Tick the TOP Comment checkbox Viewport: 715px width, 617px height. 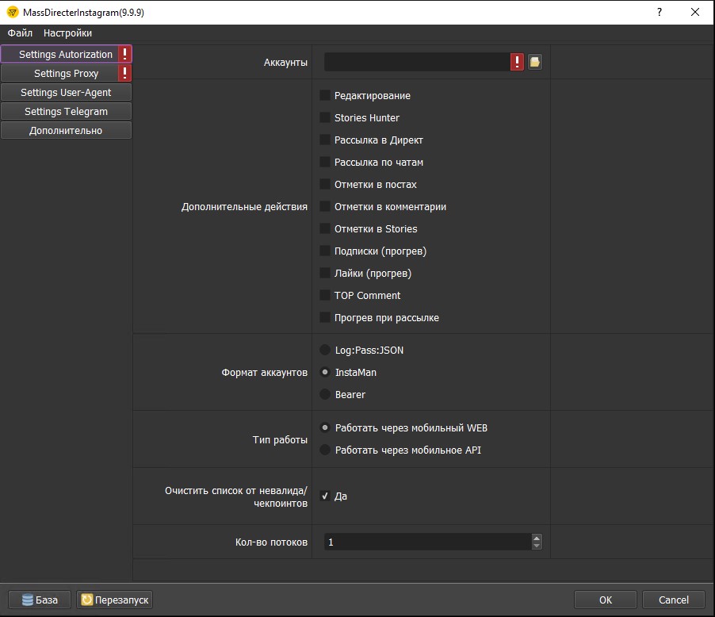click(x=325, y=295)
